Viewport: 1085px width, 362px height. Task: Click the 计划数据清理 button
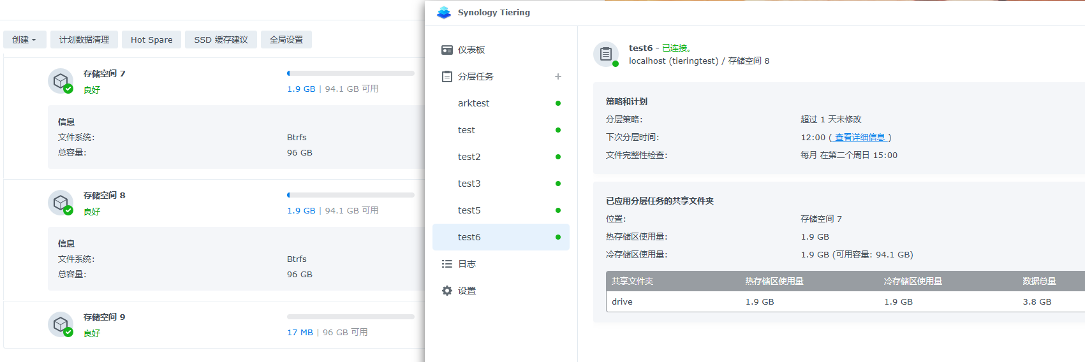(x=84, y=40)
